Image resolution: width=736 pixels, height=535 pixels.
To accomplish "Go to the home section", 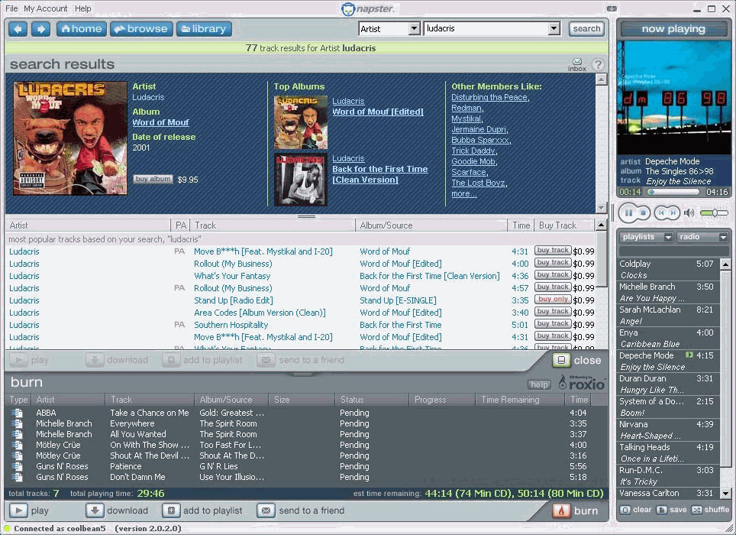I will point(82,29).
